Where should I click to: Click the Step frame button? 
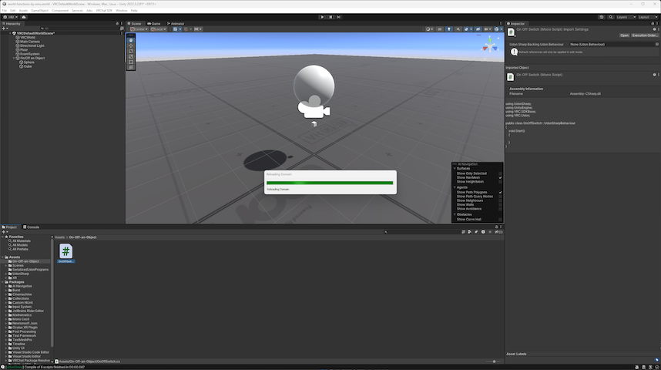point(340,16)
